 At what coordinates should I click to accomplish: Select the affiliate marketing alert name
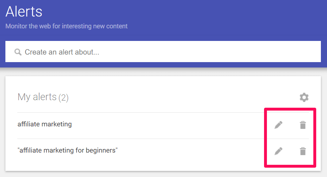point(45,124)
